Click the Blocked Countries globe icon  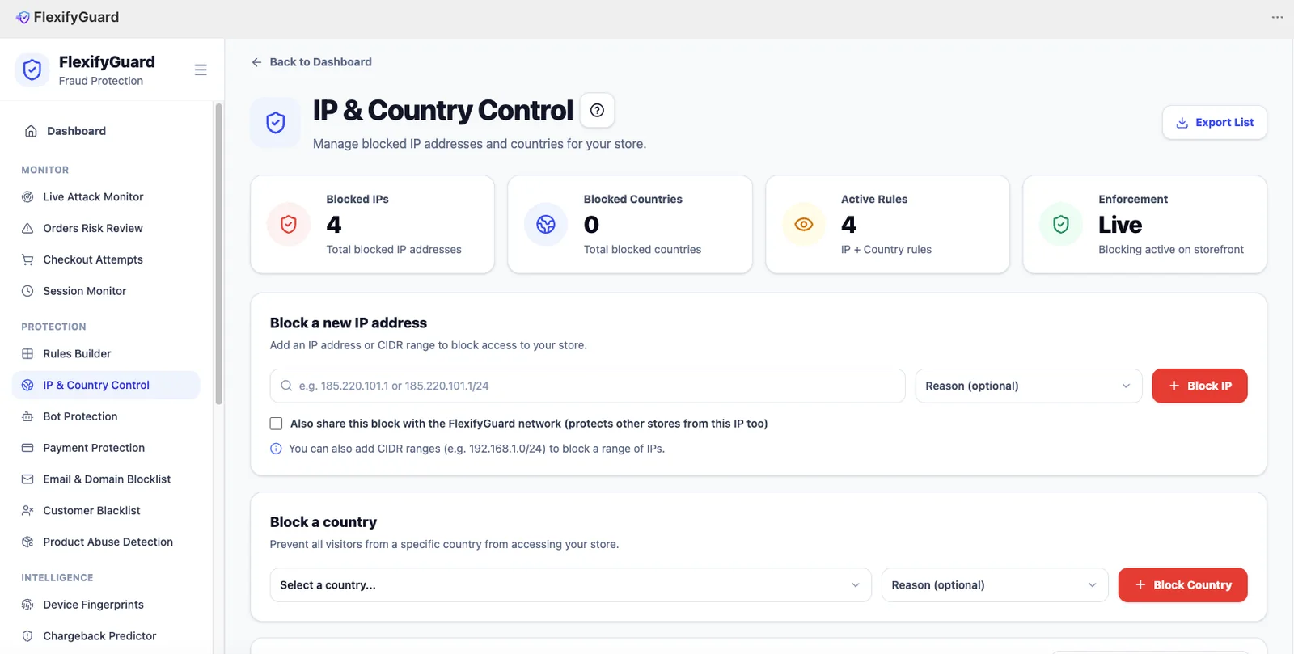click(546, 224)
